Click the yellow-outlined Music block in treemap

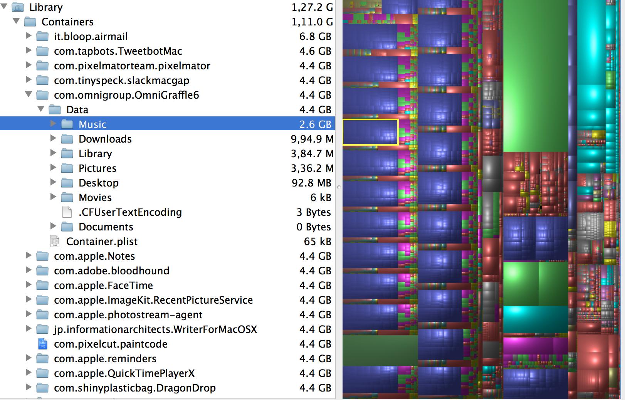pos(370,132)
